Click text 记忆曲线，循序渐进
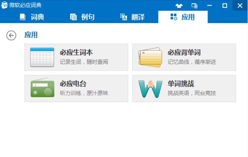The image size is (248, 157). point(192,62)
